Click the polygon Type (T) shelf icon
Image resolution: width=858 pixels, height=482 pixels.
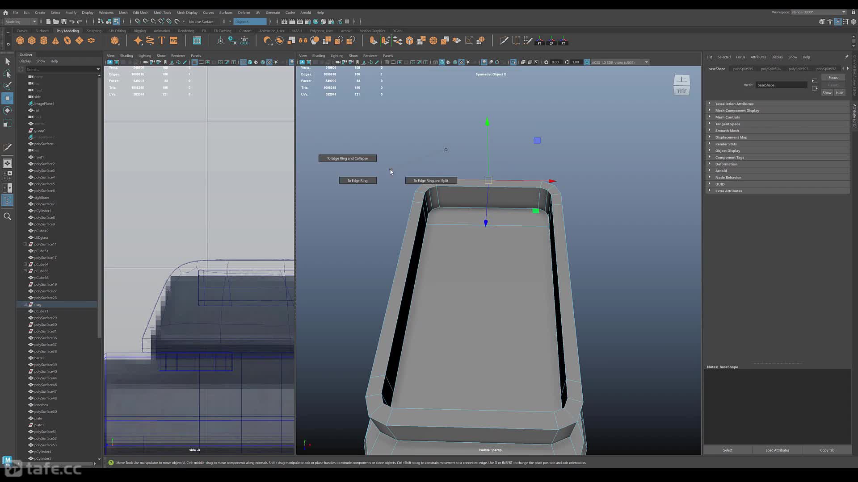coord(162,41)
